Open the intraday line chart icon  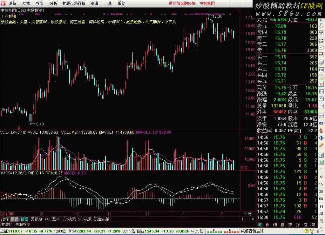click(x=321, y=48)
